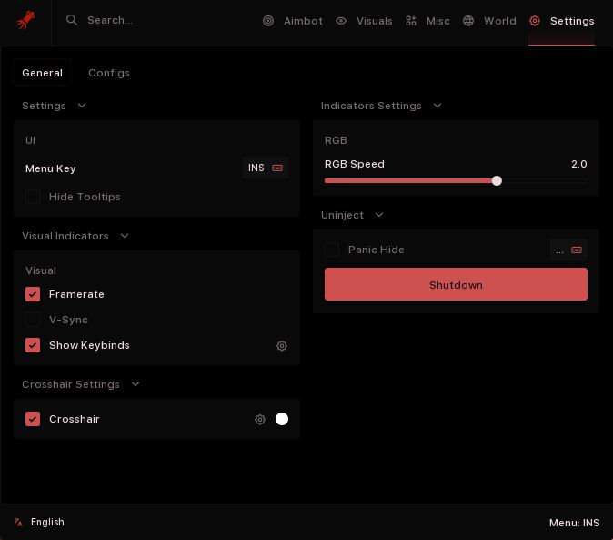Collapse the Crosshair Settings chevron
Image resolution: width=613 pixels, height=540 pixels.
pos(136,384)
